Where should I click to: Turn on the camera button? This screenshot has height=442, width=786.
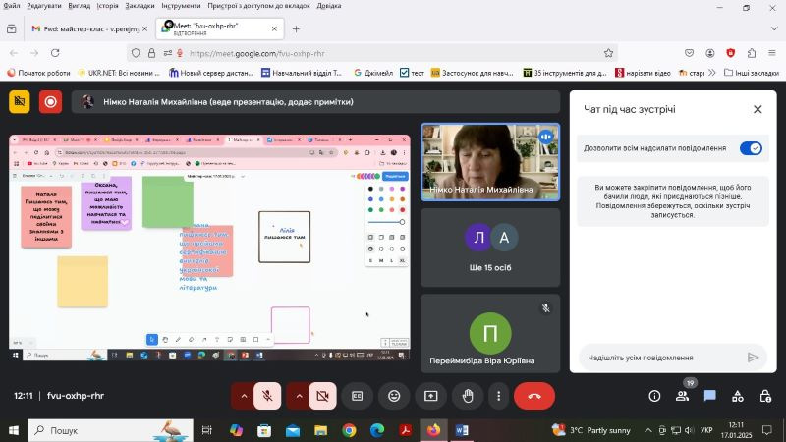[323, 396]
